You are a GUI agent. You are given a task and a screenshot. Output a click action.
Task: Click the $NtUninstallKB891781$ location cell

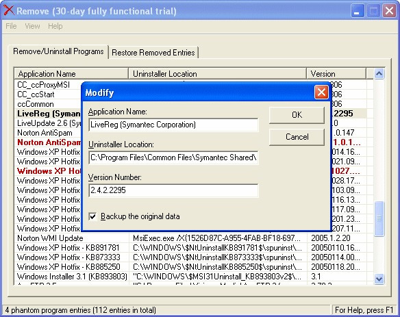(217, 248)
